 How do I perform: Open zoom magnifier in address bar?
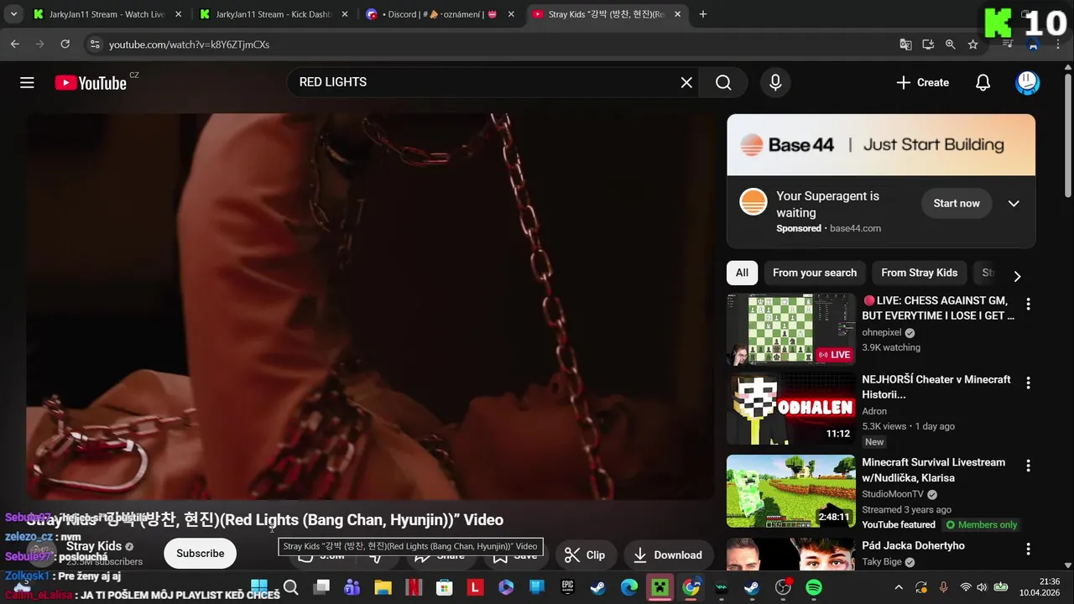pyautogui.click(x=951, y=44)
